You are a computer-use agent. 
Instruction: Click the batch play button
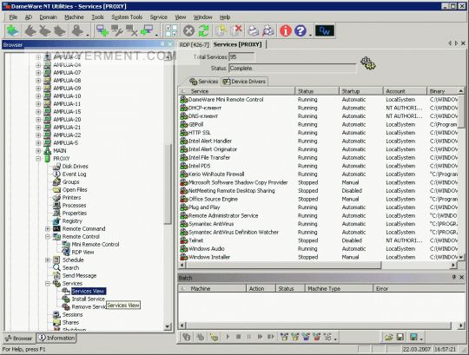coord(228,337)
